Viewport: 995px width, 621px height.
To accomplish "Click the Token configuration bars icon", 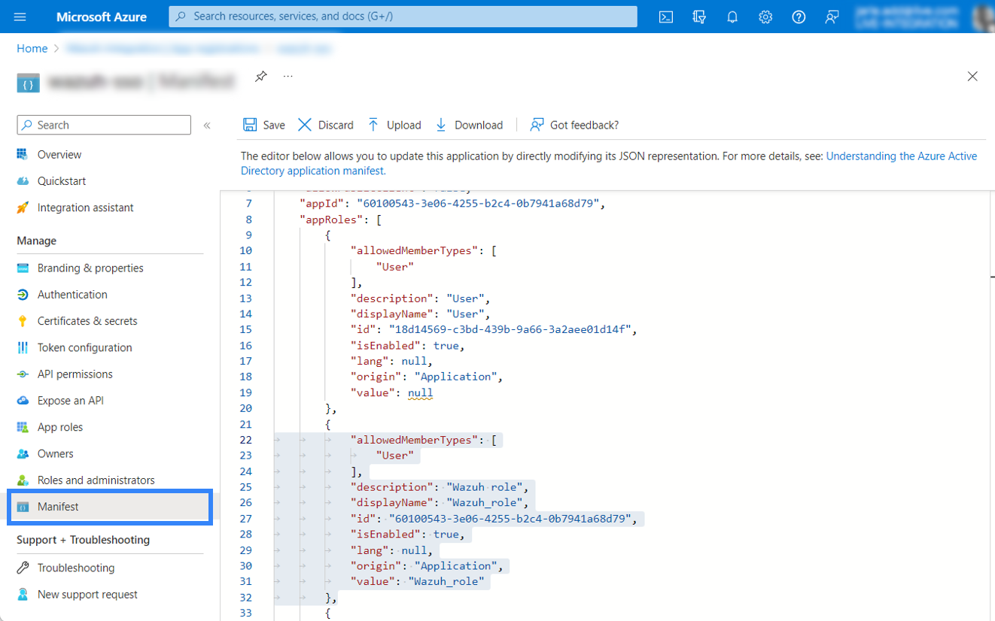I will [x=23, y=347].
